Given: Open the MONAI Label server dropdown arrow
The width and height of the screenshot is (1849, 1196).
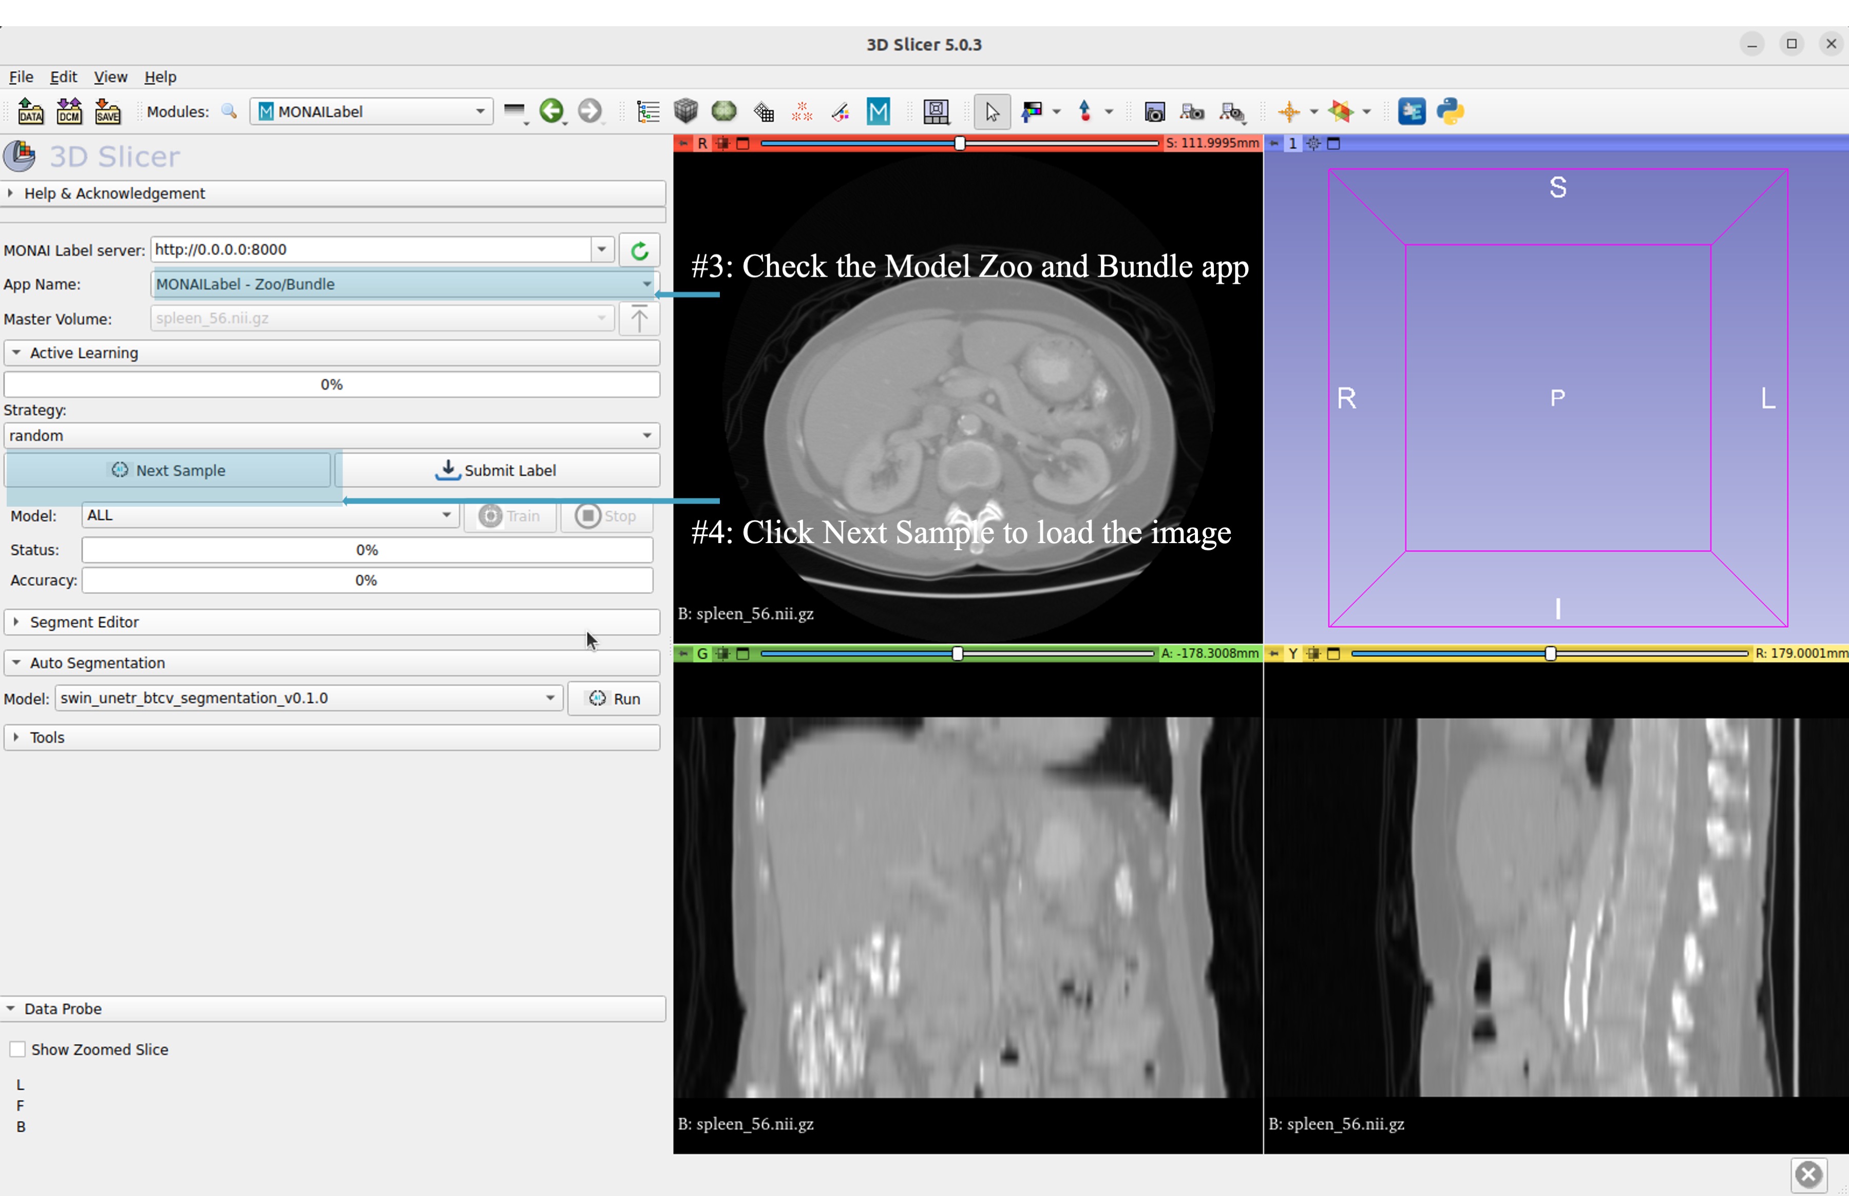Looking at the screenshot, I should coord(602,249).
